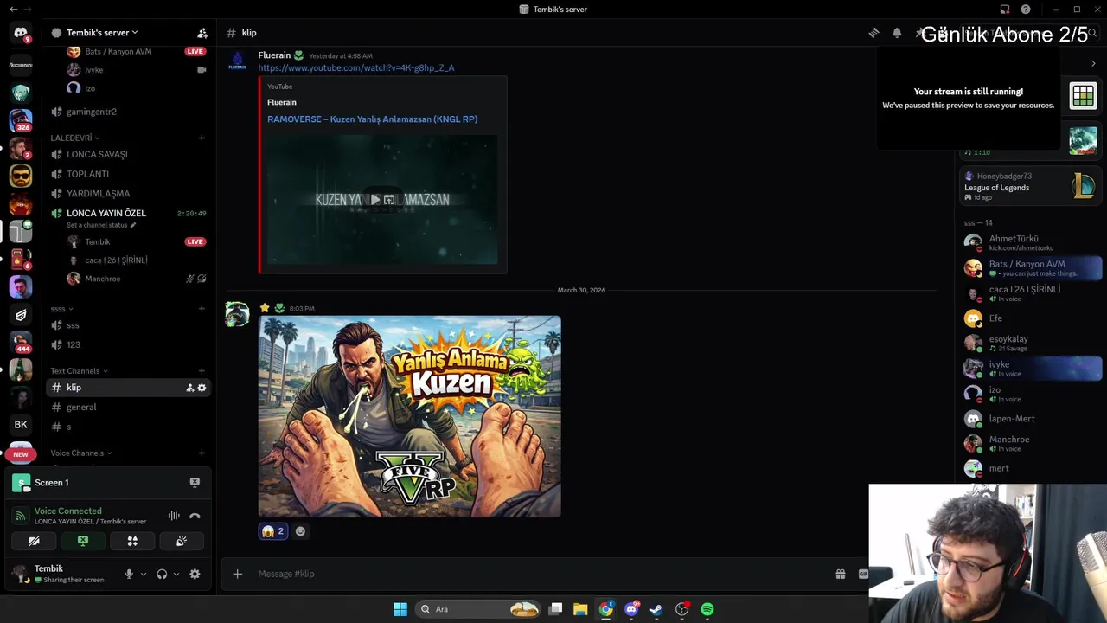Open the Inbox icon in title bar
This screenshot has width=1107, height=623.
1005,10
